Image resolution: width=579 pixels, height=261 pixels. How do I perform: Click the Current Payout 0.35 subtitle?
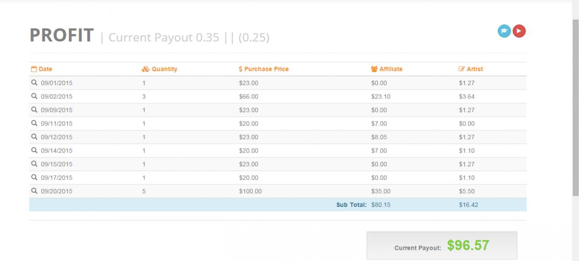(164, 37)
